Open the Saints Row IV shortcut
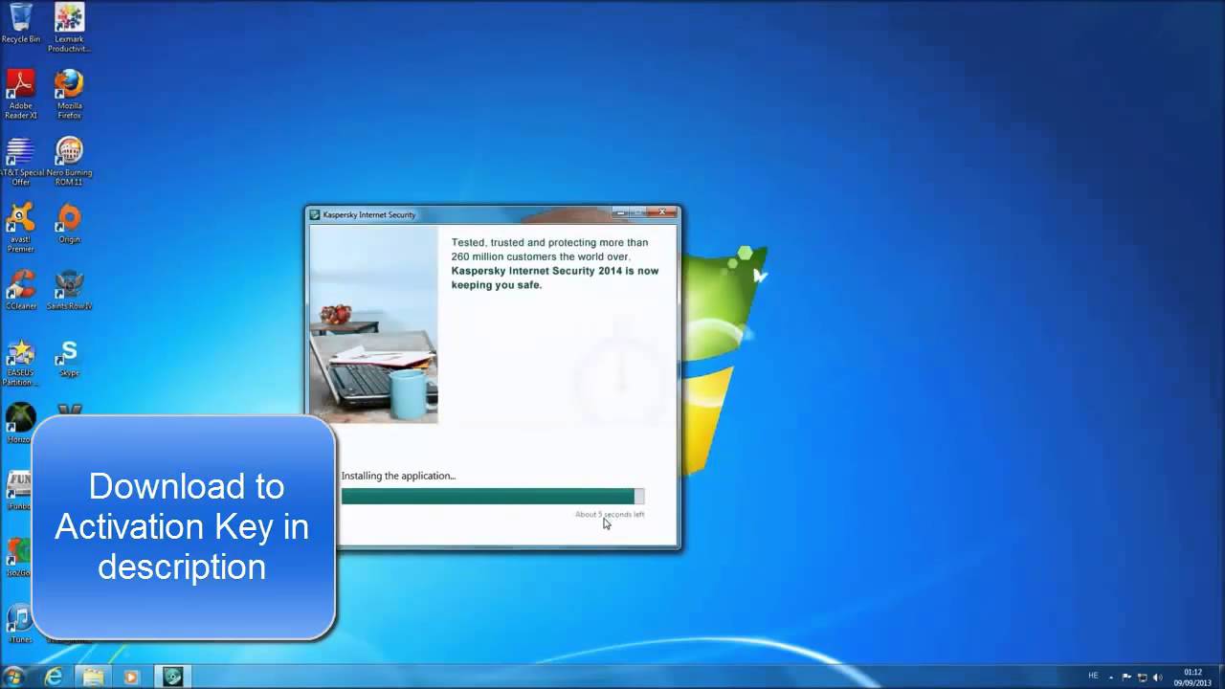Viewport: 1225px width, 689px height. (x=69, y=290)
